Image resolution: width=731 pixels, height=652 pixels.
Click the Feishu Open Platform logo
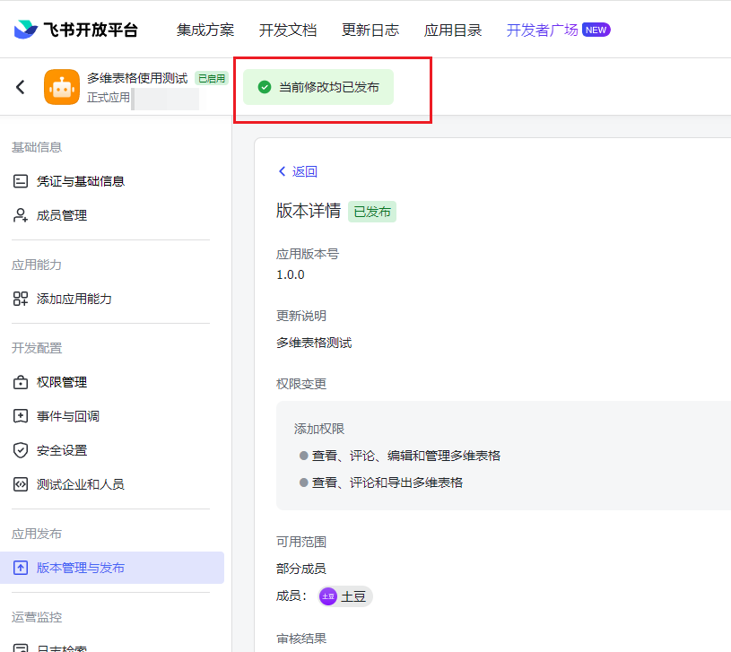76,30
